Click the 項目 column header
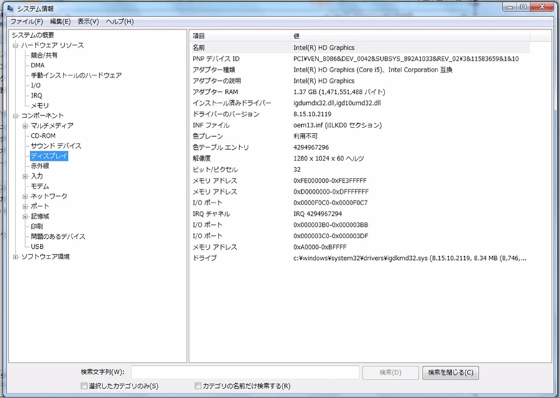This screenshot has height=398, width=560. [x=240, y=36]
